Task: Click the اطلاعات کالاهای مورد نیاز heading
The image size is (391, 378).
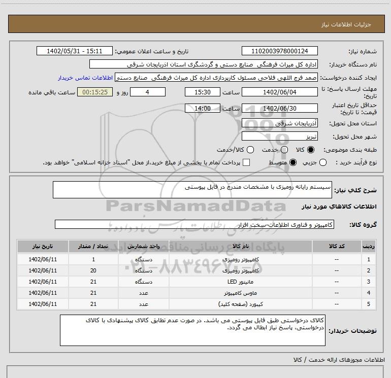Action: pyautogui.click(x=339, y=207)
